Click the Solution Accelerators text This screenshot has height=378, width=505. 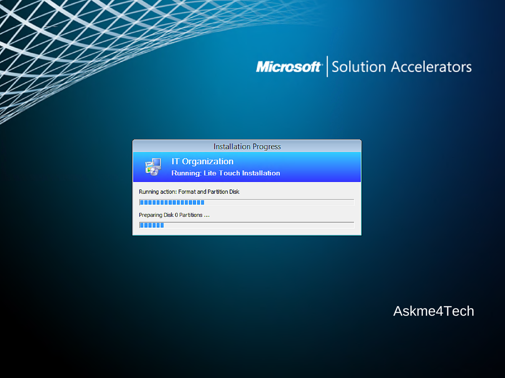[x=401, y=67]
